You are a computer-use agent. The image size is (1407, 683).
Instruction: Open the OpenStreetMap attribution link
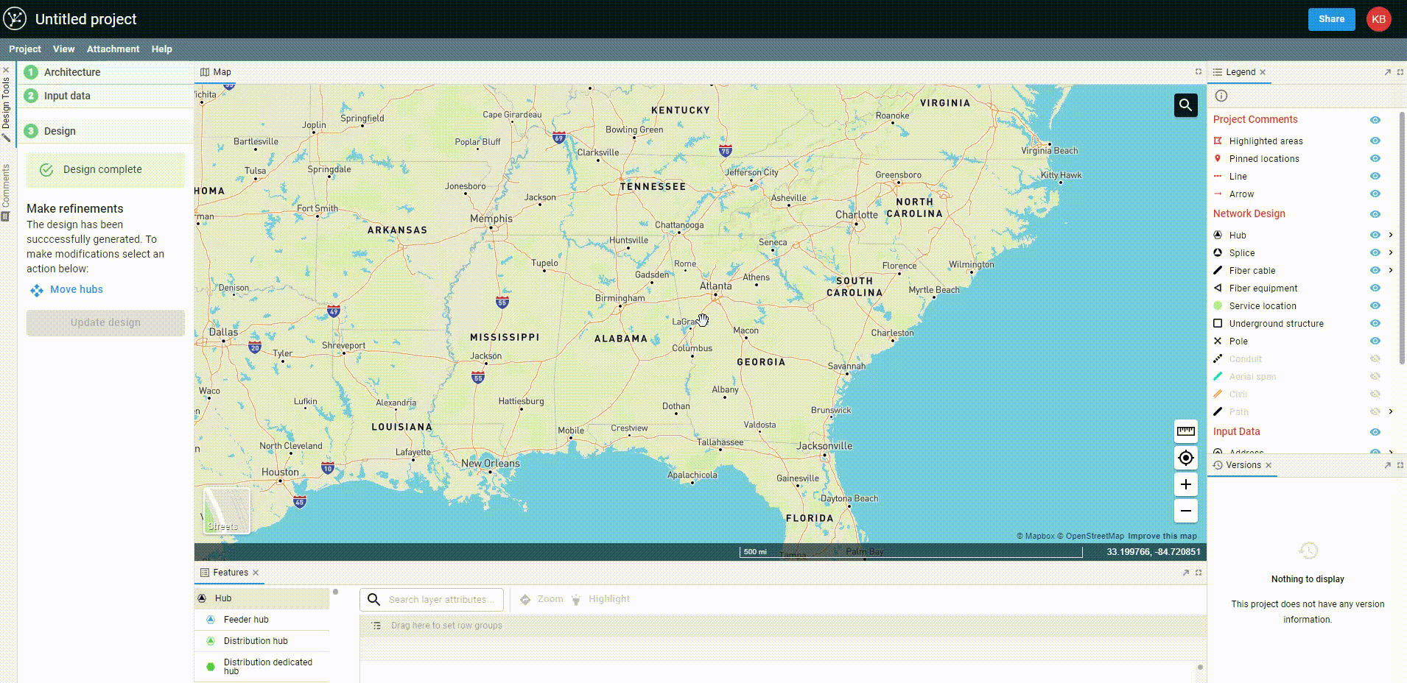tap(1090, 536)
